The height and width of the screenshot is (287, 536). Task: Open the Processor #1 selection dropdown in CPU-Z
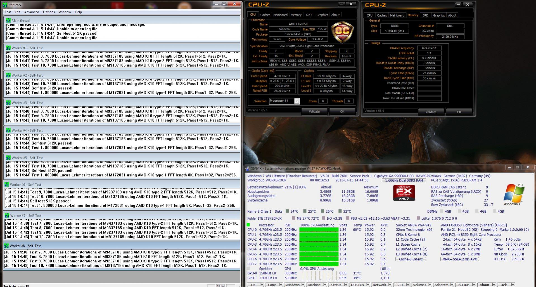click(x=297, y=101)
